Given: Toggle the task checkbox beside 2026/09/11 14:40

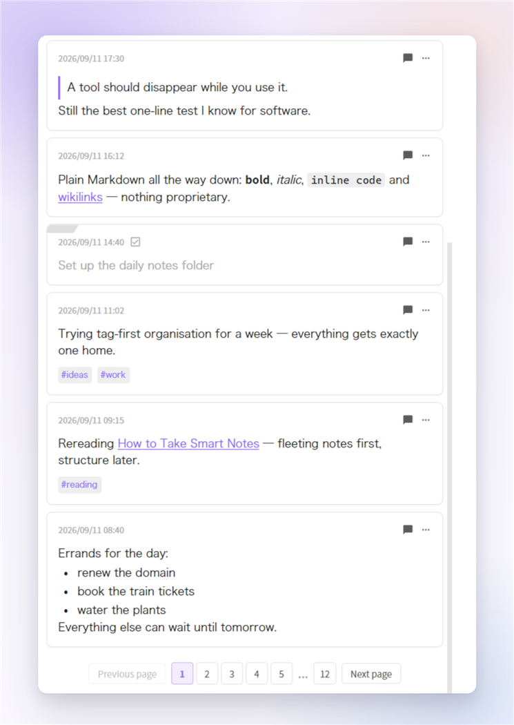Looking at the screenshot, I should pos(135,242).
